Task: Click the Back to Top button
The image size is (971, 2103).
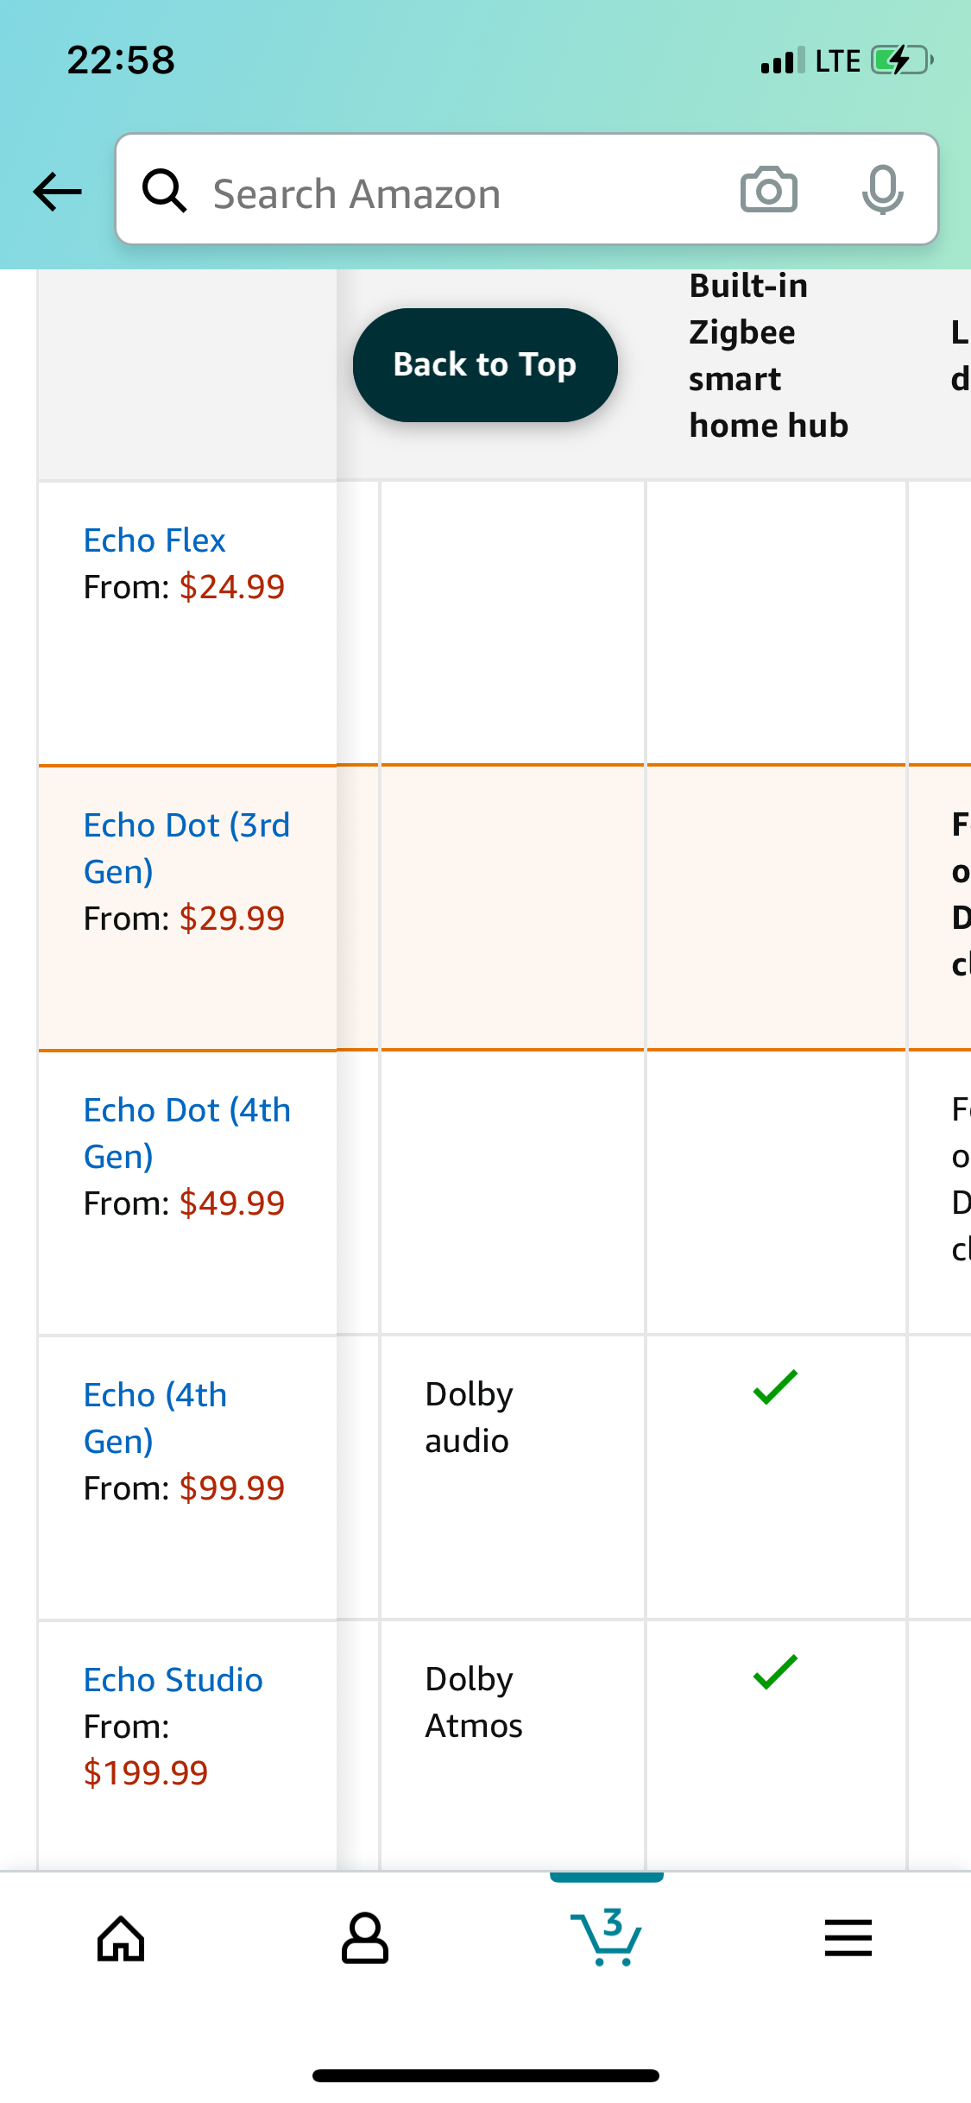Action: 485,365
